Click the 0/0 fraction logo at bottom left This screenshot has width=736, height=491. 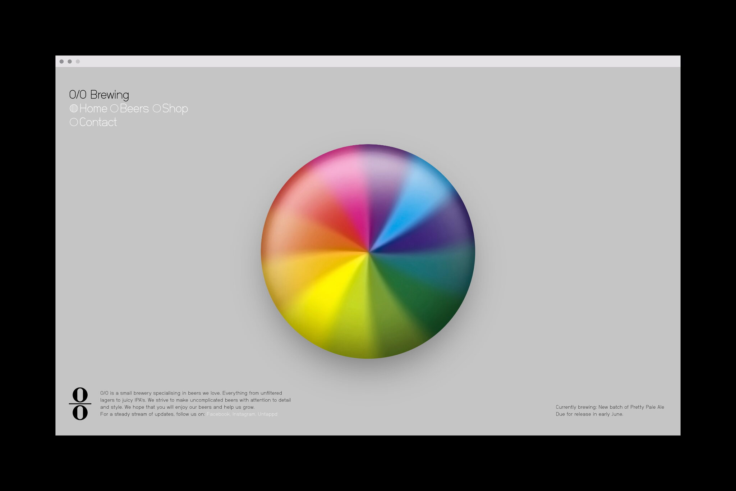(x=80, y=404)
